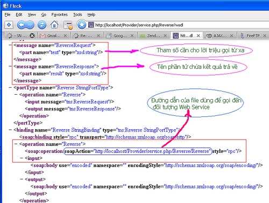Switch to the Zend... tab
The image size is (269, 203).
pyautogui.click(x=153, y=36)
